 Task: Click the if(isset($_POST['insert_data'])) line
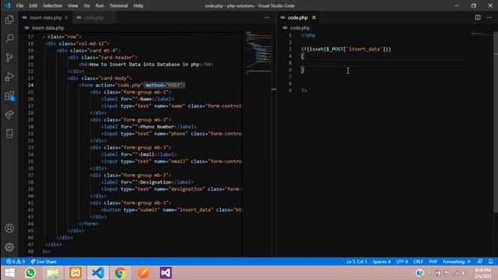(x=345, y=49)
